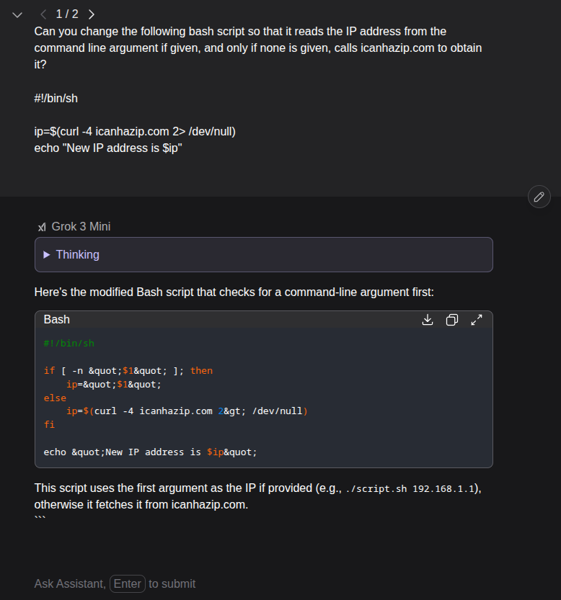This screenshot has height=600, width=561.
Task: Click the Bash language header label
Action: [x=57, y=319]
